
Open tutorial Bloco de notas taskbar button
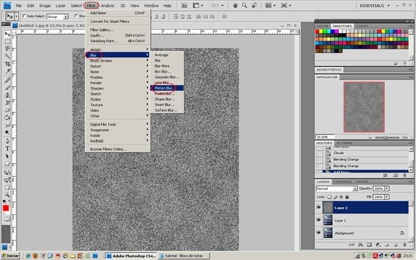(x=184, y=256)
